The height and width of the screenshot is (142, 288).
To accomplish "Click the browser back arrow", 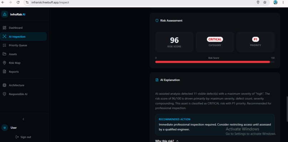I will pos(3,2).
